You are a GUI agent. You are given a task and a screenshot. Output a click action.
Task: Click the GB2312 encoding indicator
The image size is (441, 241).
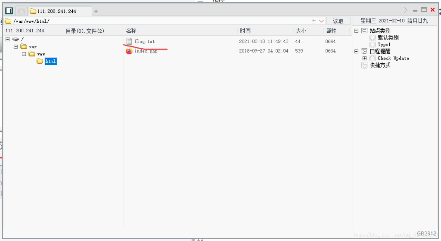point(427,233)
